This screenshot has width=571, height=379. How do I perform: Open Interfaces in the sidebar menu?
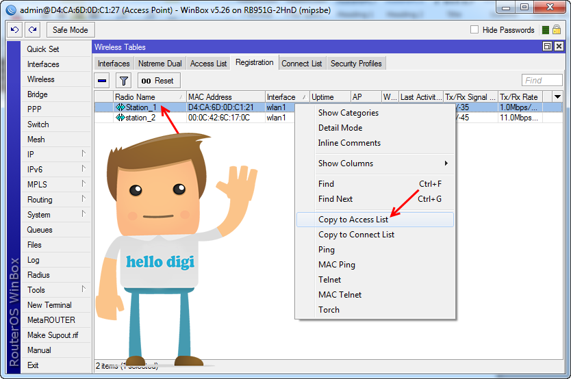coord(56,64)
